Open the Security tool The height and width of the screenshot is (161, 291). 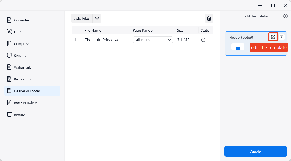tap(20, 56)
